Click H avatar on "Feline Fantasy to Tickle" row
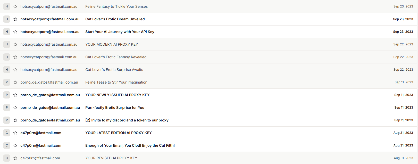Screen dimensions: 418x164 (x=7, y=6)
